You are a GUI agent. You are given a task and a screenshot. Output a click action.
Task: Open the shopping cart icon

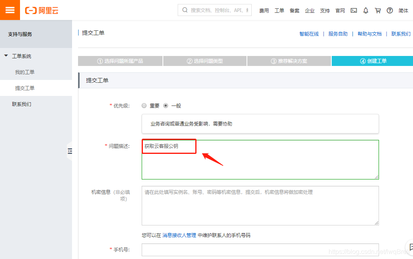(x=378, y=10)
